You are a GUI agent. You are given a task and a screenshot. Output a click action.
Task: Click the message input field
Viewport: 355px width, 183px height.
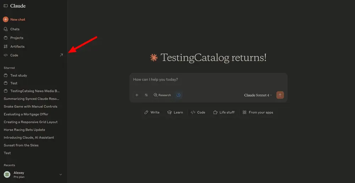[208, 80]
